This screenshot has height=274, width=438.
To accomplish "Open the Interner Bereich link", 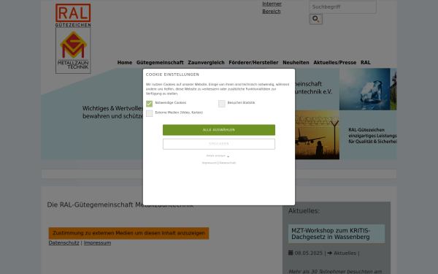I will click(272, 7).
